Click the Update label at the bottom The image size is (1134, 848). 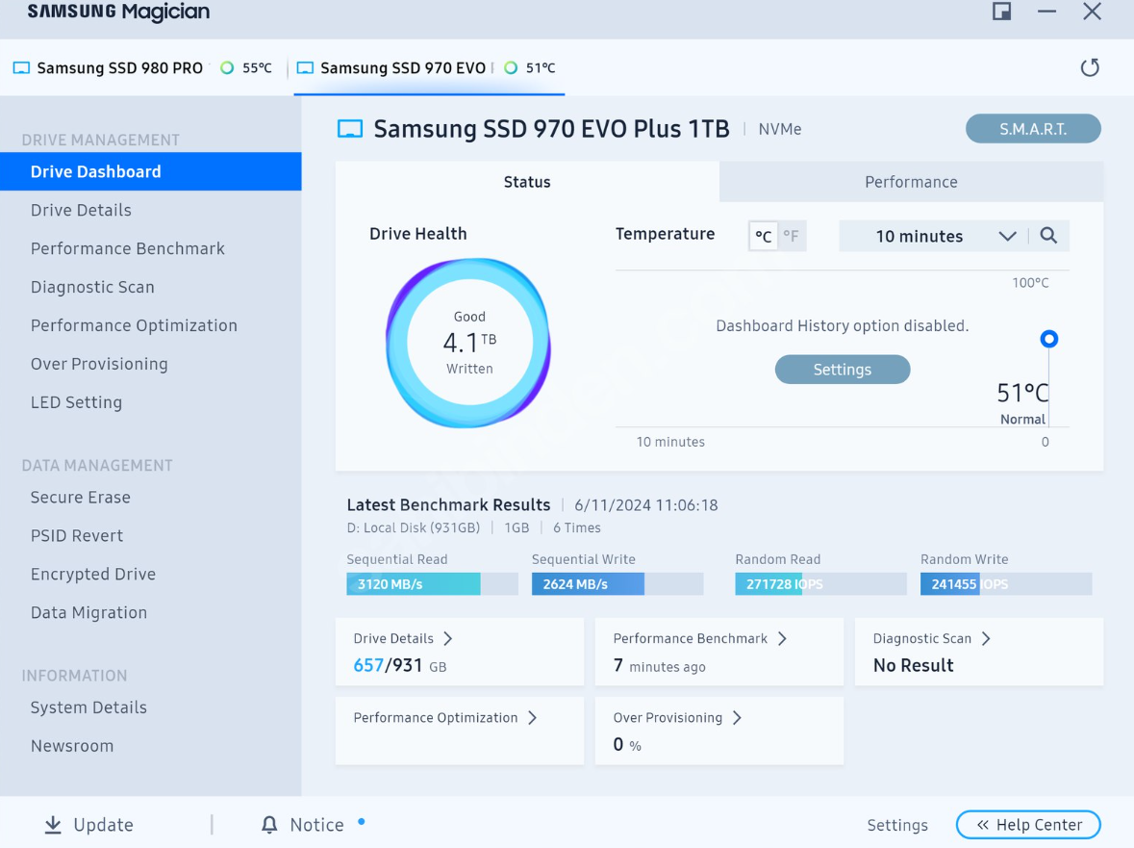pos(104,825)
